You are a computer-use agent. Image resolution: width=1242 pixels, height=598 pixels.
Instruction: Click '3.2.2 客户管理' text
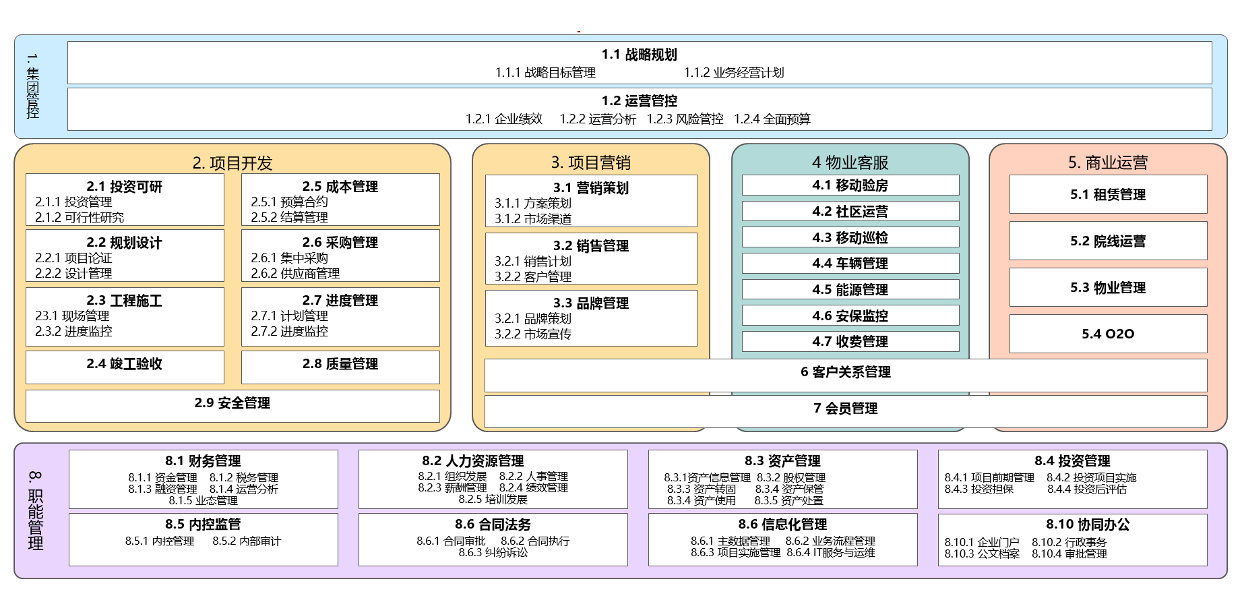(533, 277)
